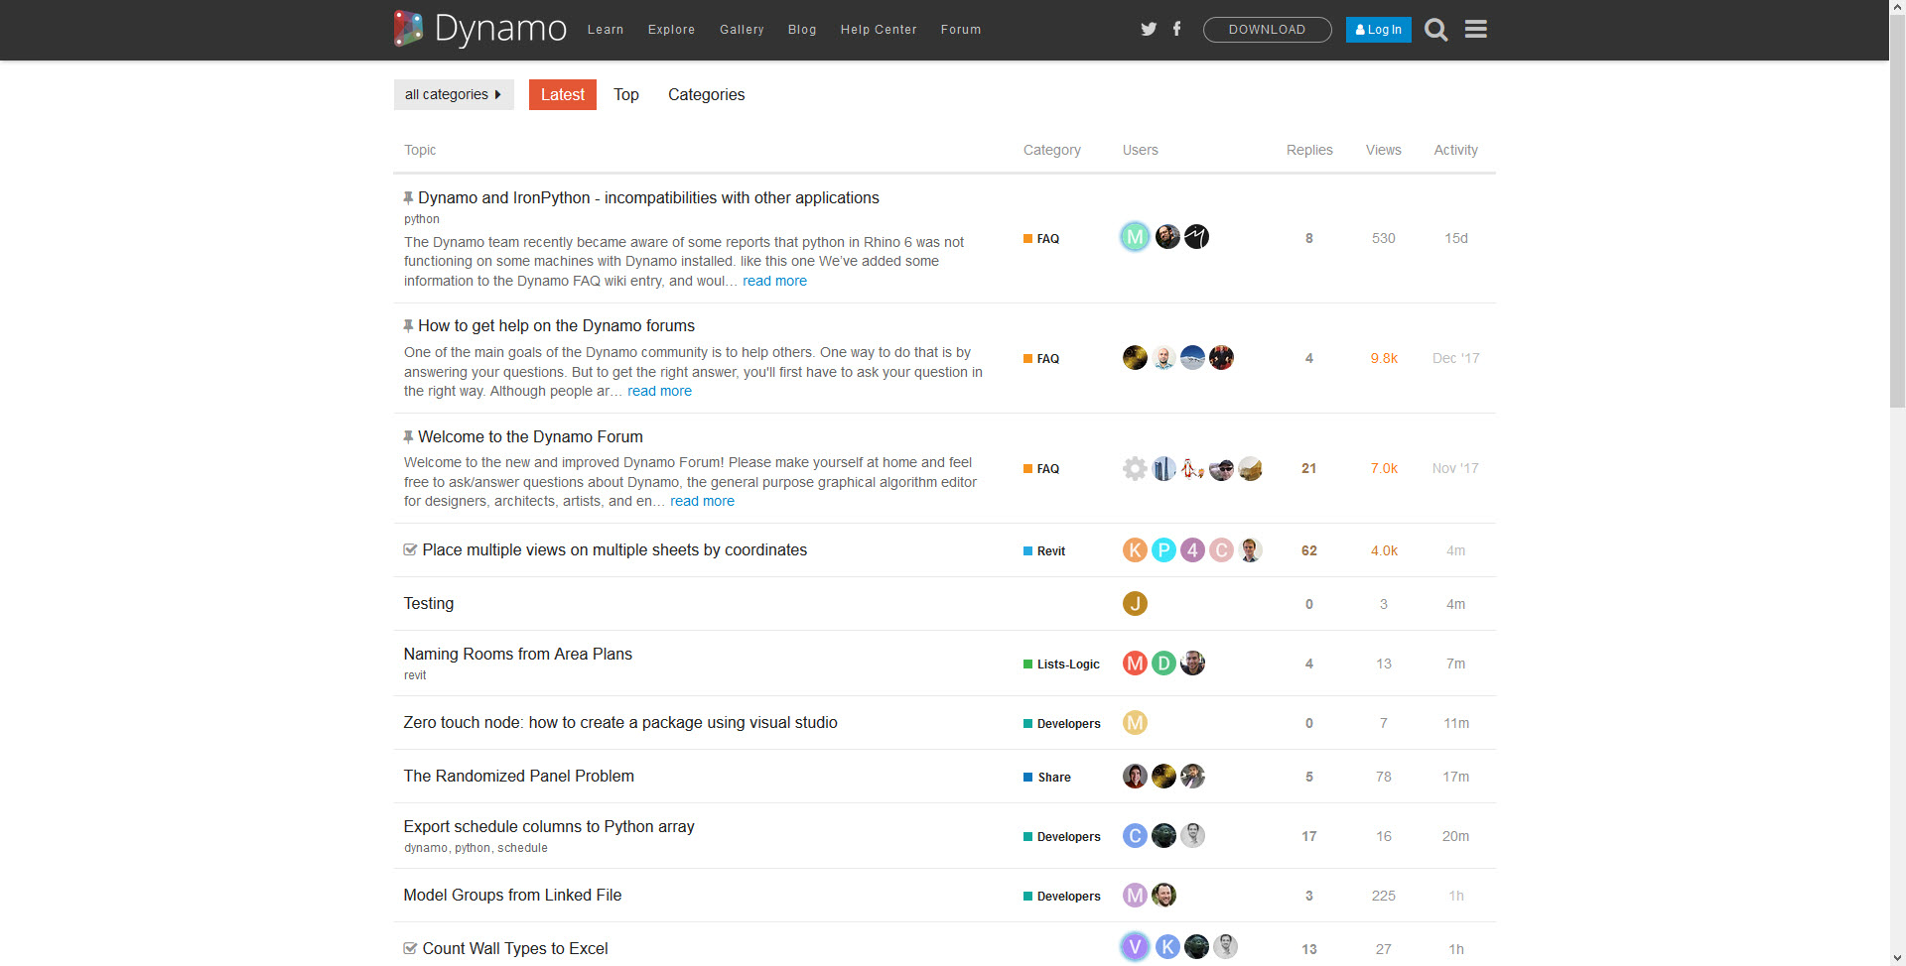Screen dimensions: 1906x966
Task: Open the Facebook icon link
Action: [x=1176, y=29]
